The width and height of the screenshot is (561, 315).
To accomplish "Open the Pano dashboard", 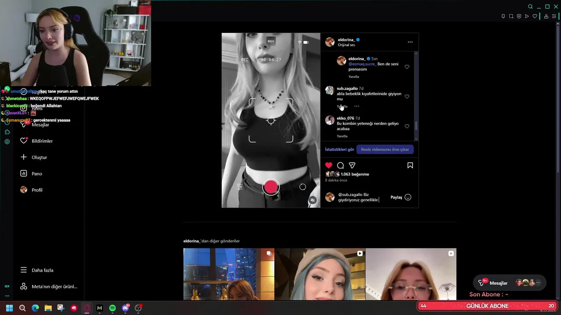I will [31, 174].
